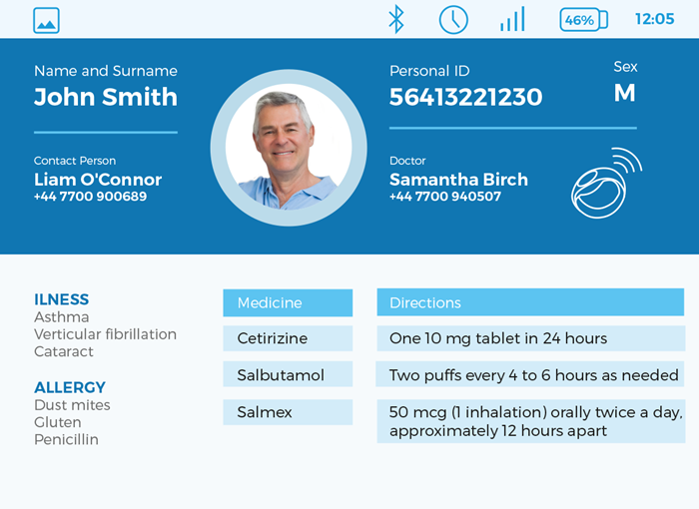
Task: Open the clock icon in status bar
Action: [453, 19]
